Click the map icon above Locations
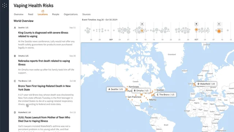 coord(43,11)
